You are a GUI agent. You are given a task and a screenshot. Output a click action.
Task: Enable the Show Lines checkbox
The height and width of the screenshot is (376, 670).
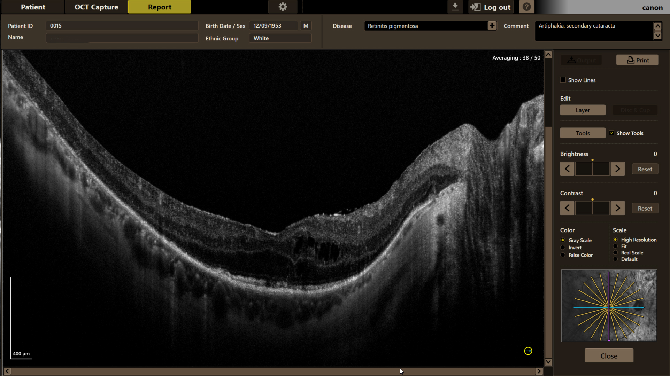pyautogui.click(x=563, y=80)
